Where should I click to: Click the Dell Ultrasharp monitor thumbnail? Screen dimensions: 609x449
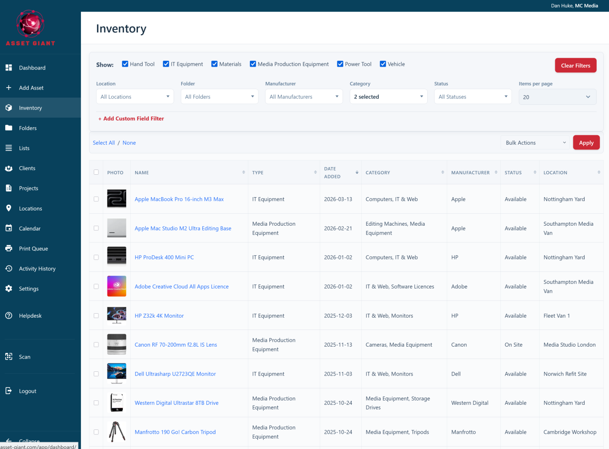pos(117,374)
